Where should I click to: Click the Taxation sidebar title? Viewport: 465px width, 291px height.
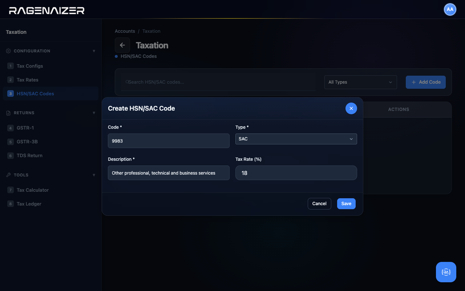click(16, 32)
